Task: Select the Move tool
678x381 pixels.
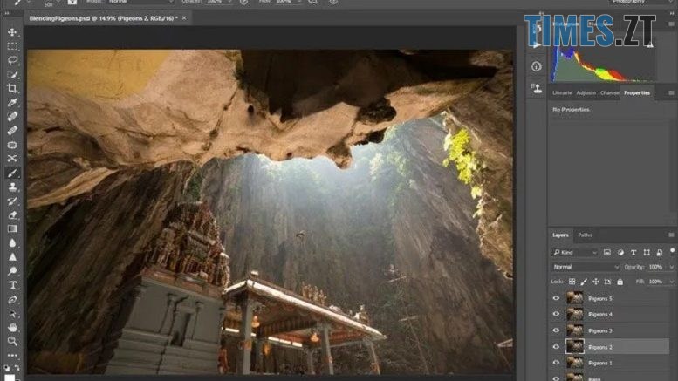Action: pyautogui.click(x=12, y=32)
